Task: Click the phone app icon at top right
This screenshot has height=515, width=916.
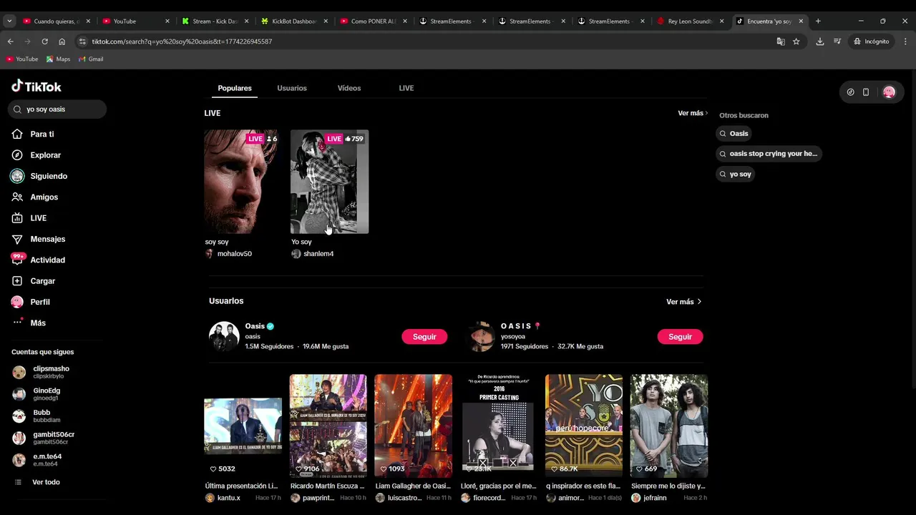Action: (866, 92)
